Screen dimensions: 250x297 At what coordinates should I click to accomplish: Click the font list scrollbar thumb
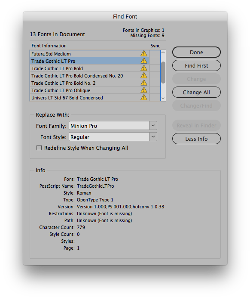[163, 72]
